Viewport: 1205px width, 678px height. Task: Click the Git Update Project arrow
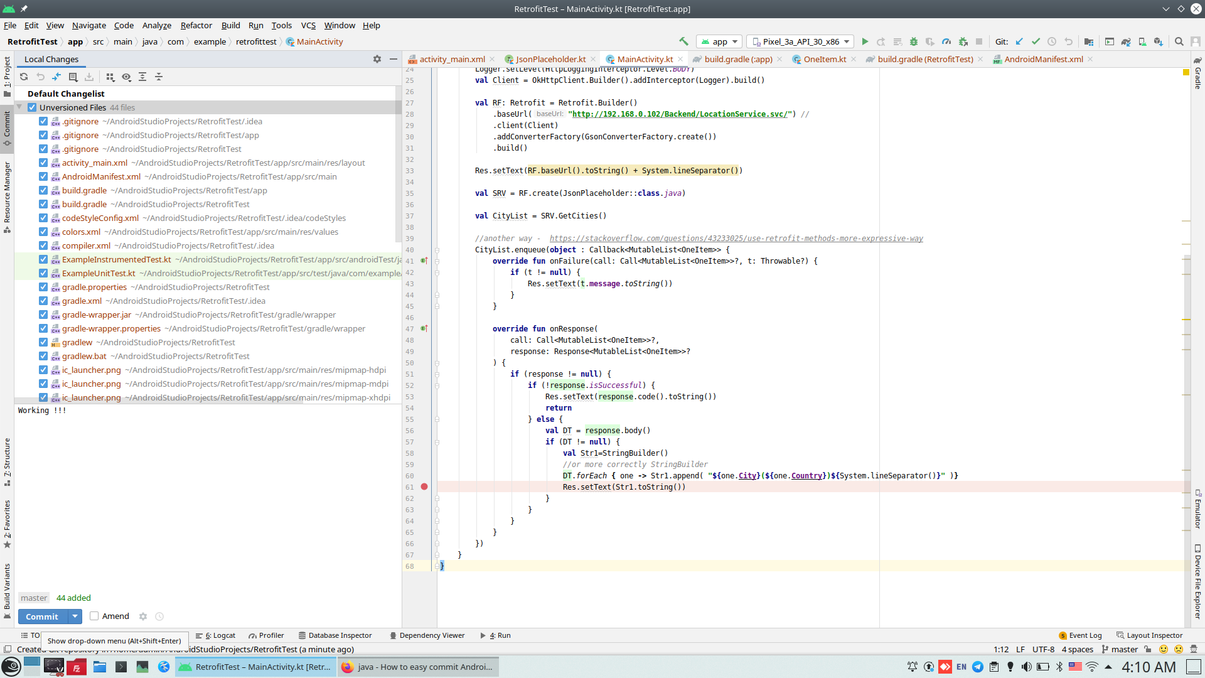tap(1019, 41)
